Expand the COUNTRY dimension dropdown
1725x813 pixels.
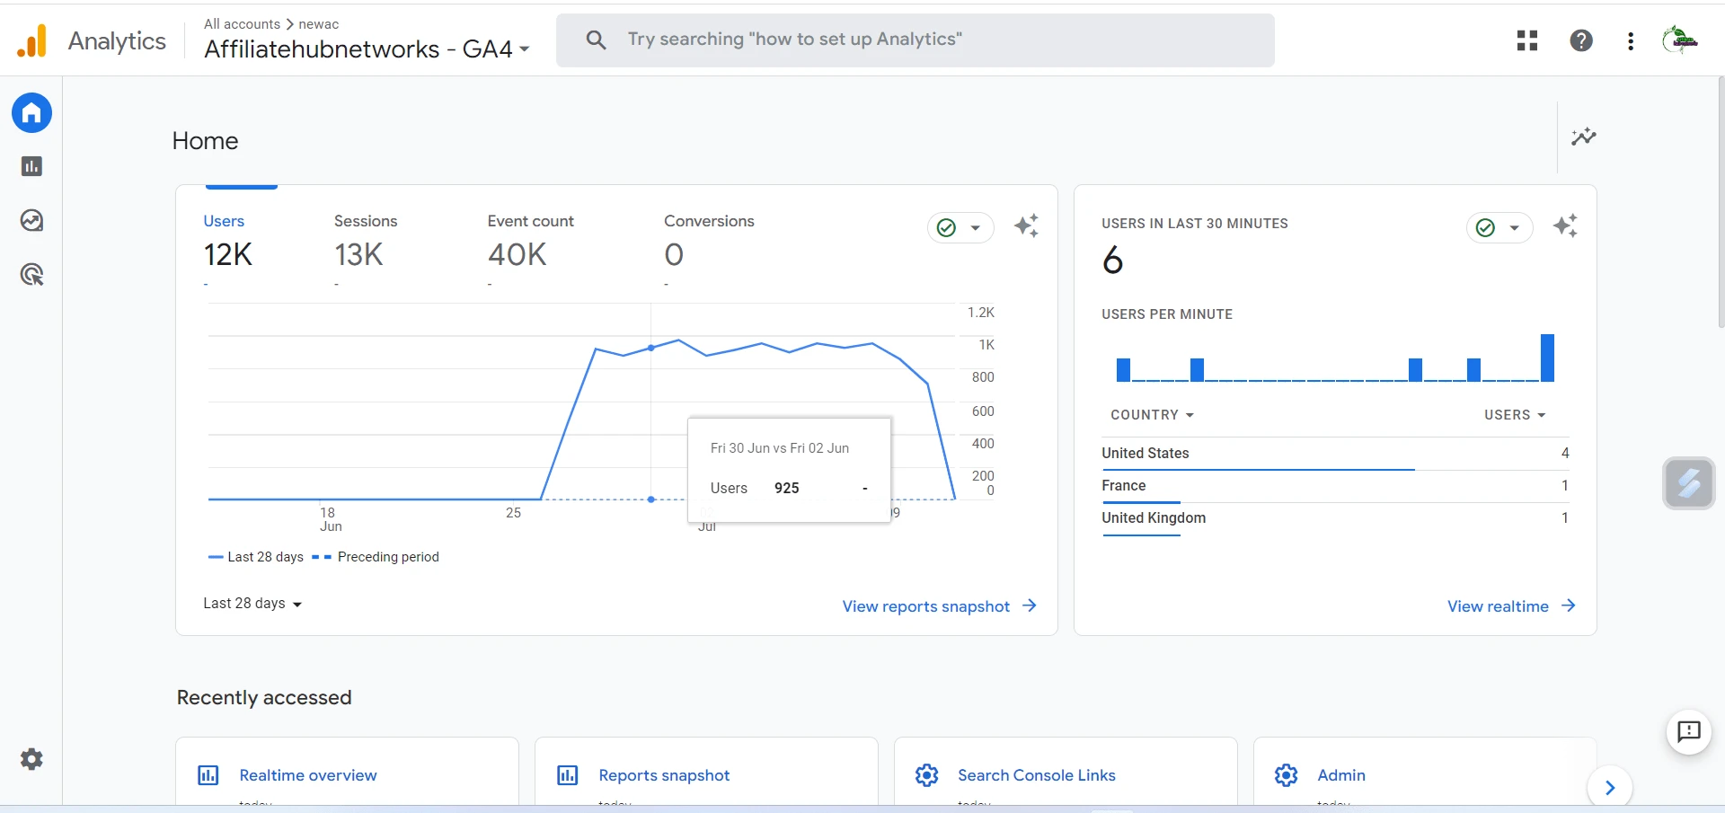tap(1152, 415)
